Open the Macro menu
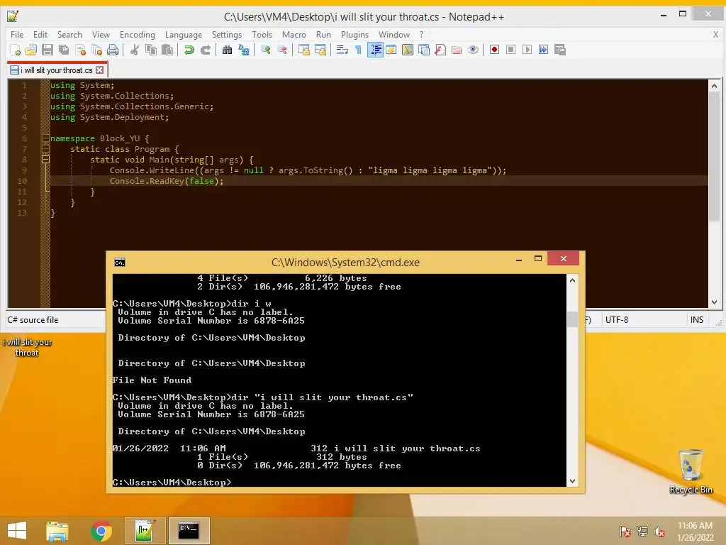The width and height of the screenshot is (726, 545). click(294, 35)
